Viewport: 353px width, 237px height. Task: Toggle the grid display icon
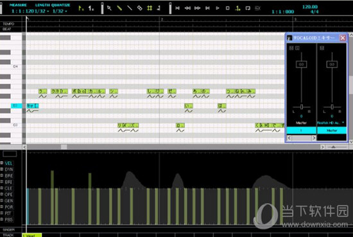point(150,8)
